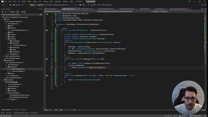Select appsettings.Development.json in Solution Explorer
Image resolution: width=208 pixels, height=117 pixels.
tap(21, 95)
